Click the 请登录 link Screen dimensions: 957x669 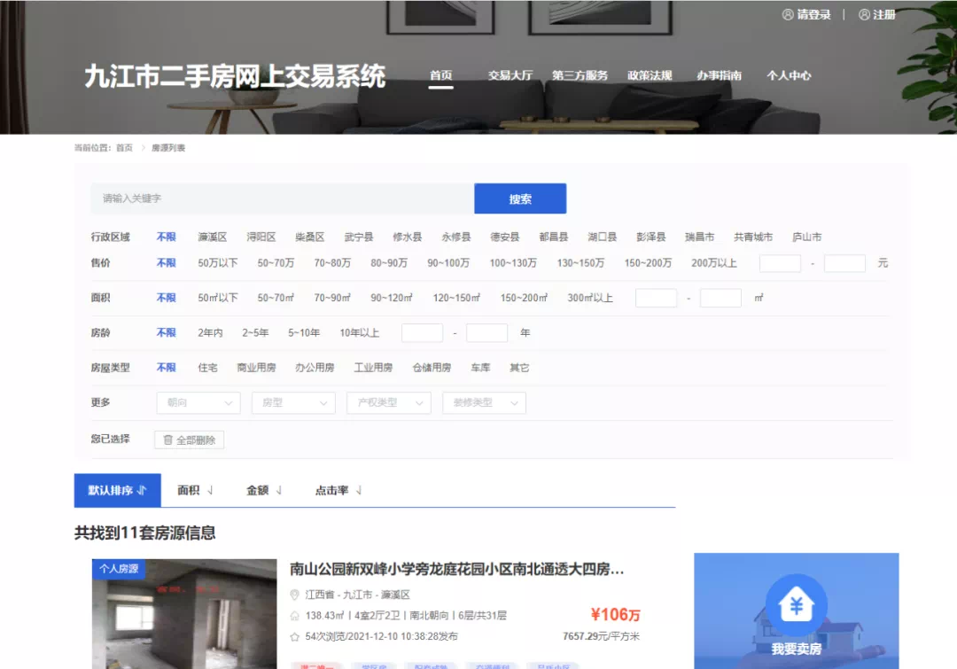coord(813,15)
